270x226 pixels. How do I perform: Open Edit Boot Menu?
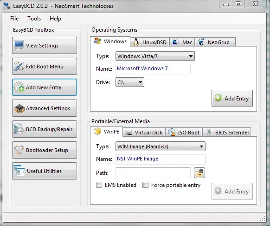point(45,66)
